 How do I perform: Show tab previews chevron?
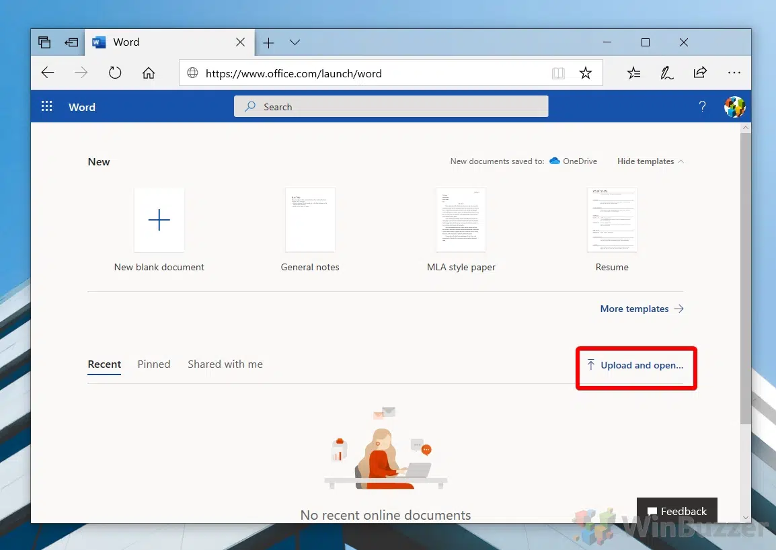pos(295,42)
